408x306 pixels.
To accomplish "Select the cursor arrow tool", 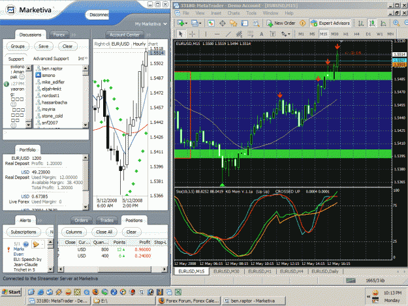I will tap(181, 34).
